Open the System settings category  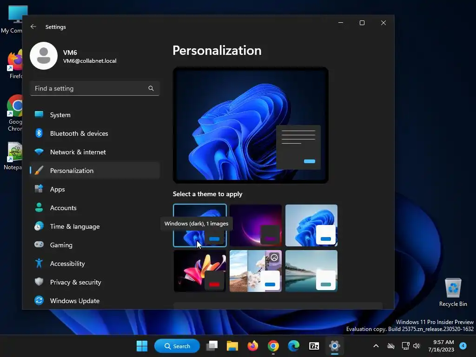[x=95, y=115]
